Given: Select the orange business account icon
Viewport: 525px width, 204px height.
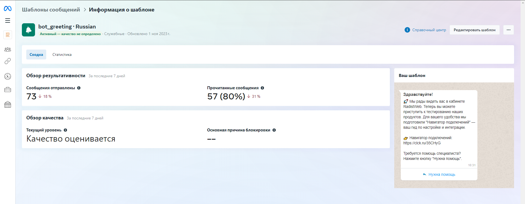Looking at the screenshot, I should 8,35.
